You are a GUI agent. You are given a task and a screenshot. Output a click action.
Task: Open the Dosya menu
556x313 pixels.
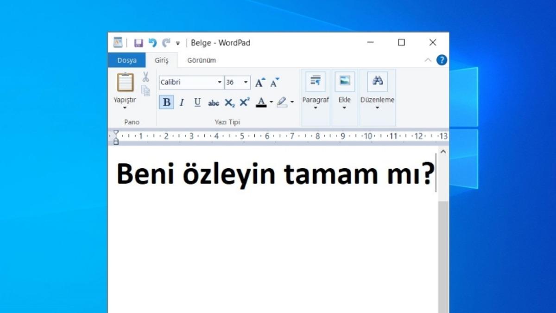coord(127,60)
